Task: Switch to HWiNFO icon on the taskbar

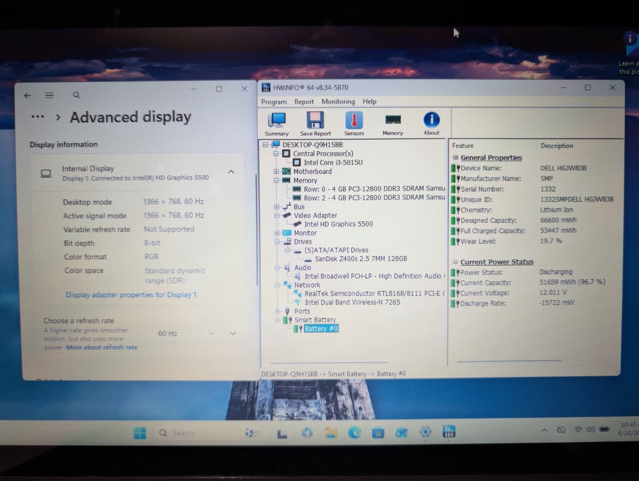Action: (x=449, y=431)
